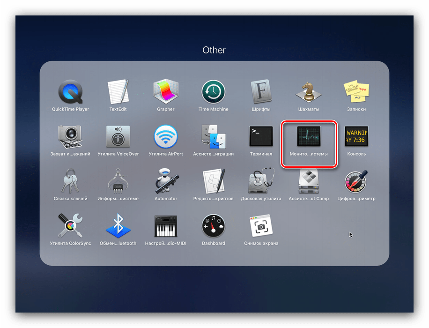Screen dimensions: 429x328
Task: Open Связка ключей keychain app
Action: click(x=70, y=181)
